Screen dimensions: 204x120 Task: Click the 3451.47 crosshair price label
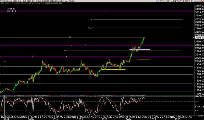[11, 9]
